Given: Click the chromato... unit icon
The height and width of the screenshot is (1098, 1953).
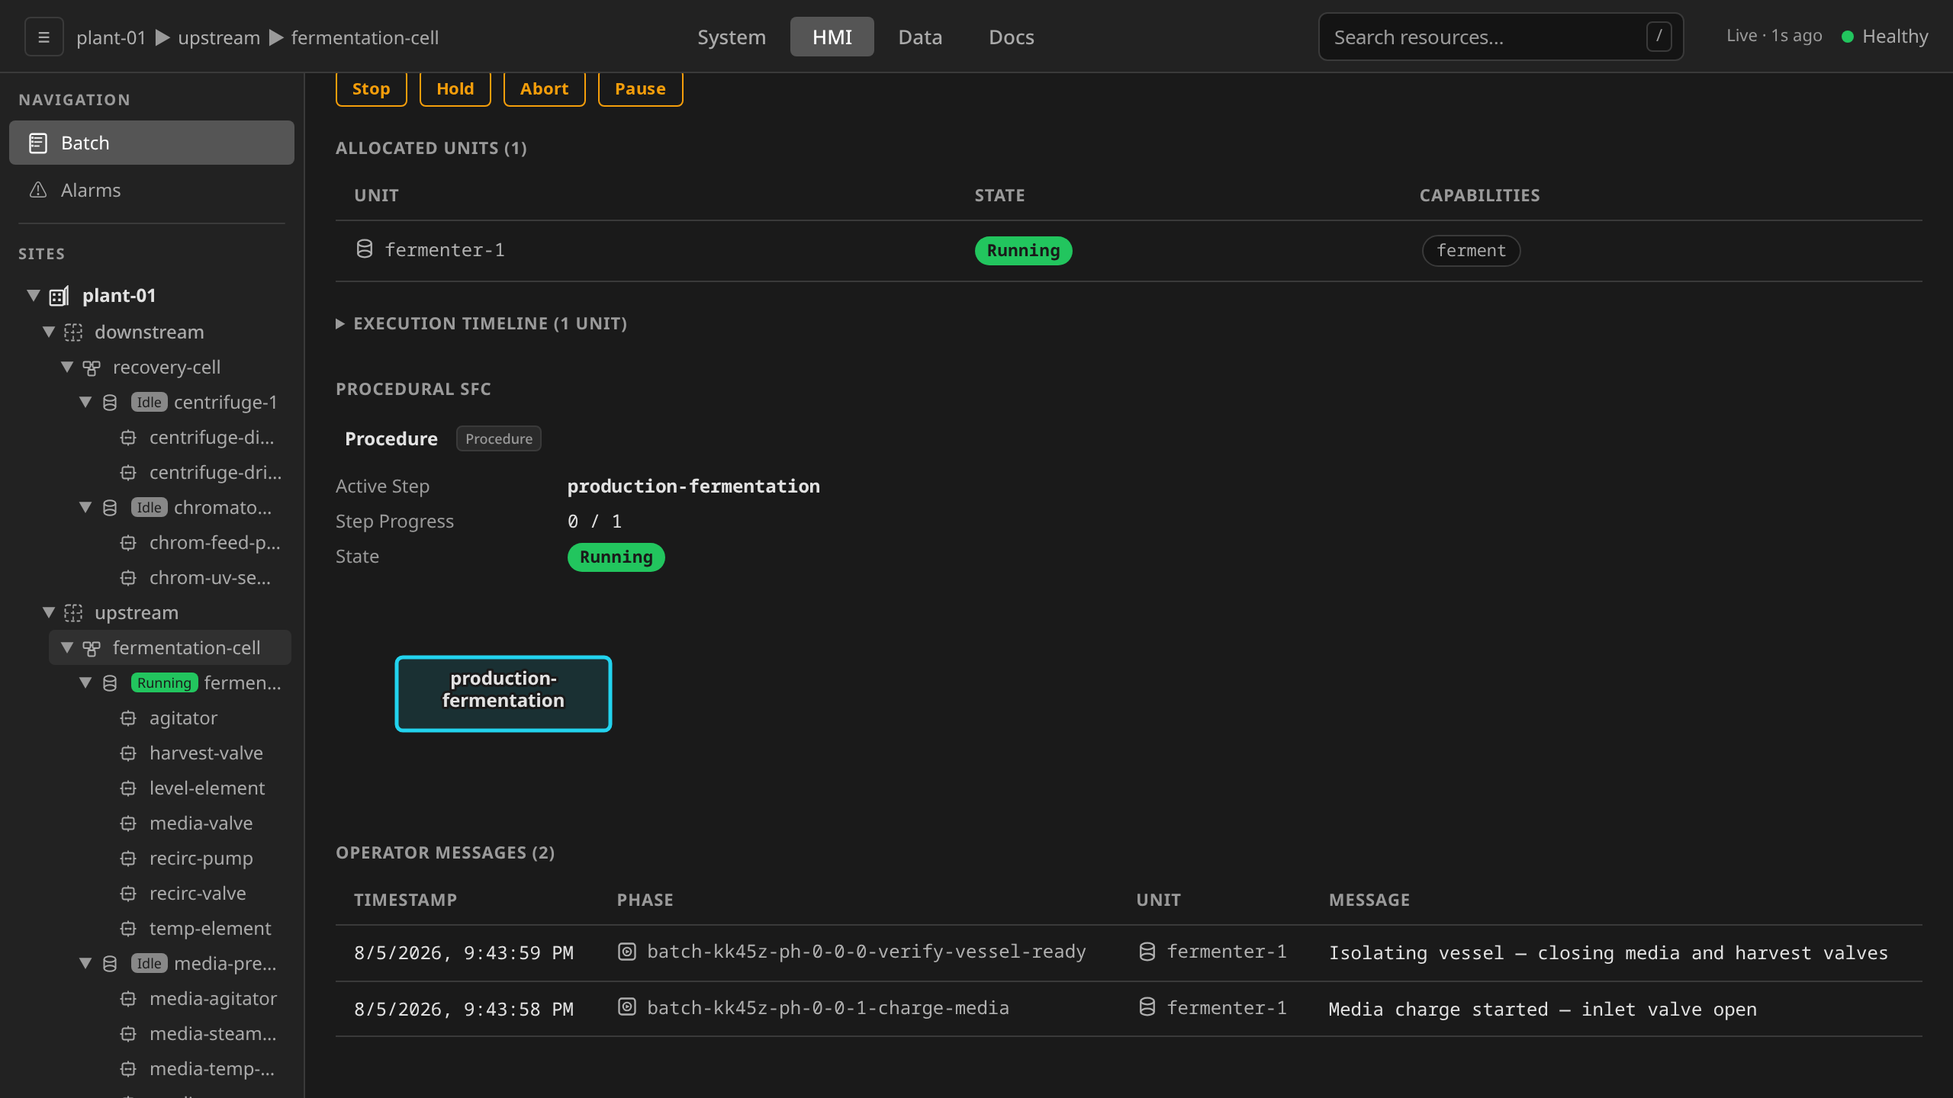Looking at the screenshot, I should 110,508.
